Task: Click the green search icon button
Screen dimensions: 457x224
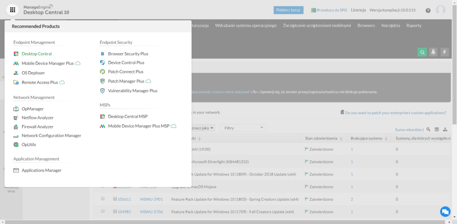Action: [x=422, y=52]
